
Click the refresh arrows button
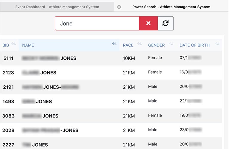pos(165,23)
